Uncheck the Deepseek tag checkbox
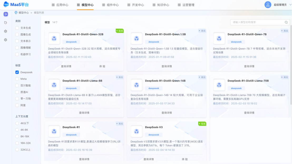The width and height of the screenshot is (292, 164). point(17,72)
